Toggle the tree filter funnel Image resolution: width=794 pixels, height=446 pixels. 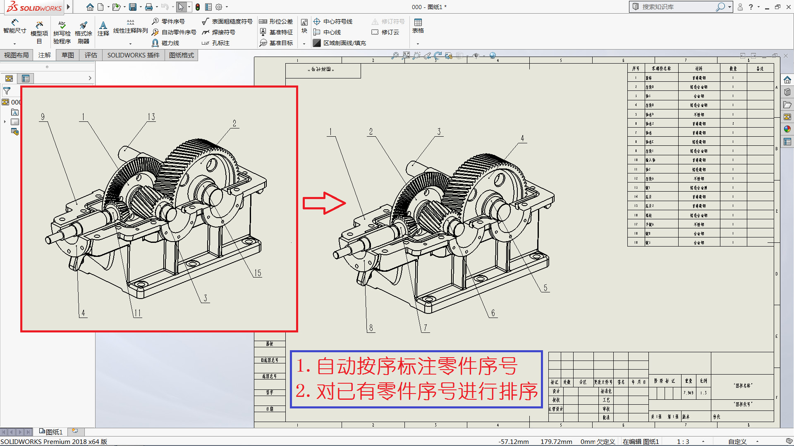pos(7,91)
